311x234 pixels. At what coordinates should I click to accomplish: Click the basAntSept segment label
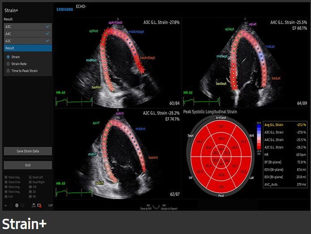(147, 58)
